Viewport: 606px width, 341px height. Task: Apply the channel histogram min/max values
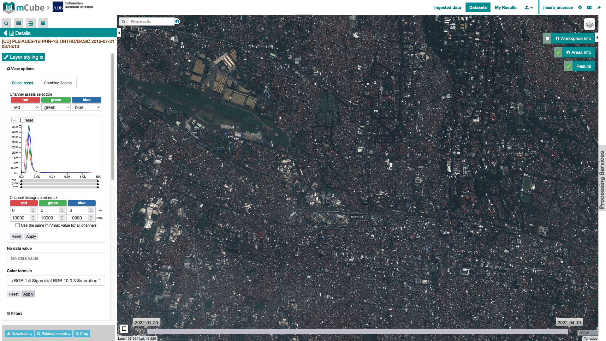tap(31, 236)
